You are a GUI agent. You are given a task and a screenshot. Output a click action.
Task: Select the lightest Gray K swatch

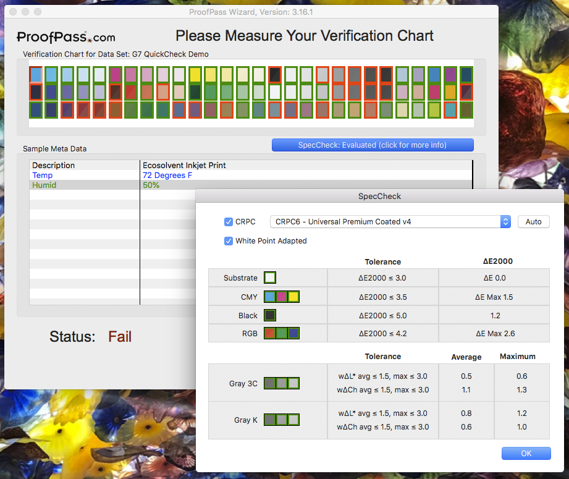coord(293,420)
